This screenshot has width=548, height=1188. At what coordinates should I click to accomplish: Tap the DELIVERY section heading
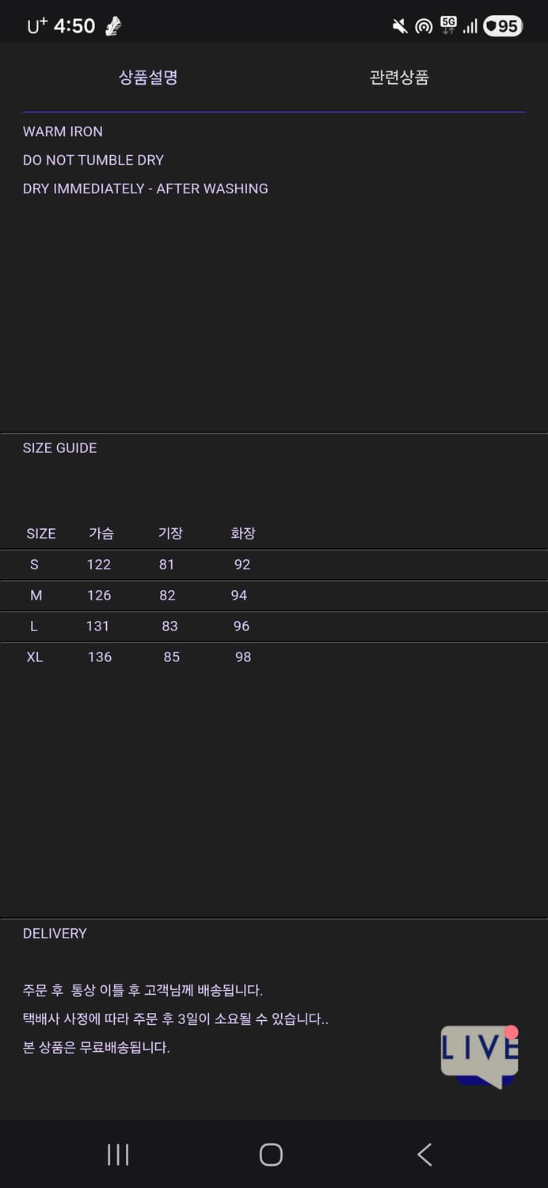point(55,934)
